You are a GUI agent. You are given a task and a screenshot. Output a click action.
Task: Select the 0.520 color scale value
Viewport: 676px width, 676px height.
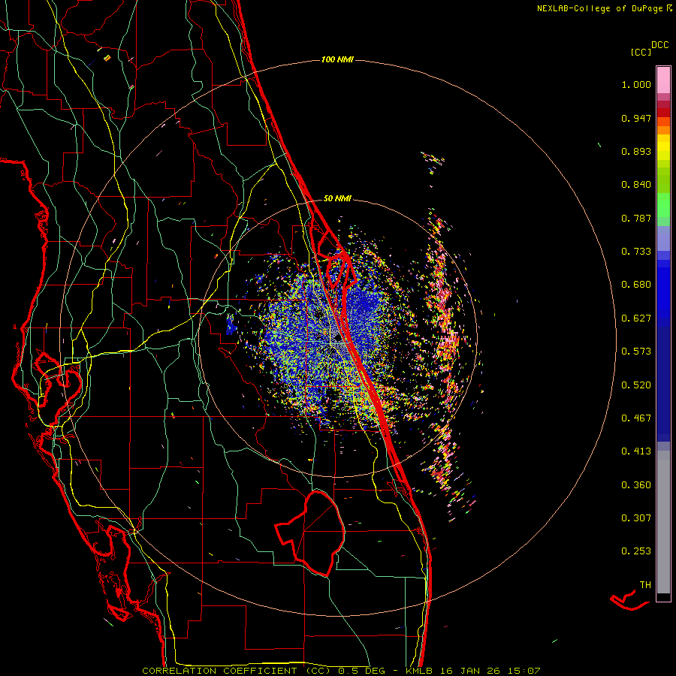[x=636, y=385]
